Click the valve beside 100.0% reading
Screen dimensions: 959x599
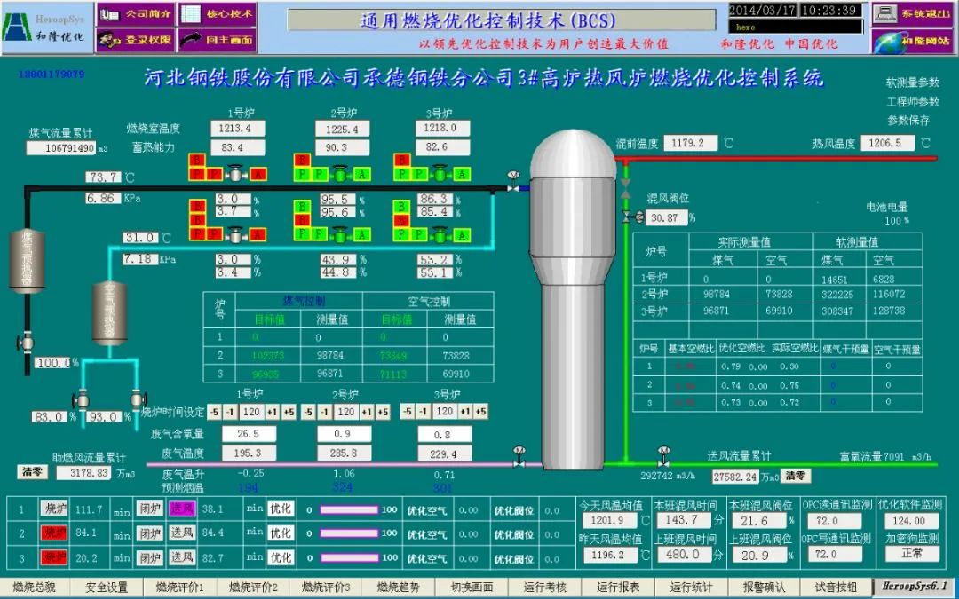pos(25,343)
